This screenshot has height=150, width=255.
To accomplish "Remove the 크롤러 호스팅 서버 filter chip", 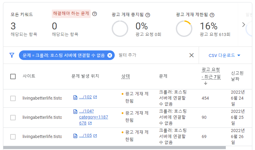I will tap(110, 55).
